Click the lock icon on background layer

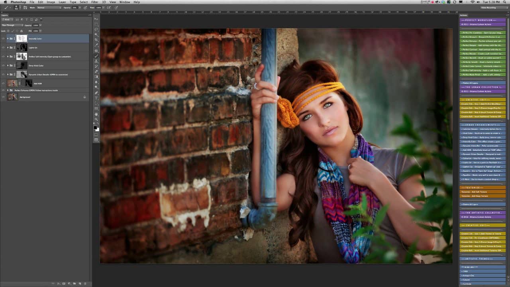coord(84,97)
